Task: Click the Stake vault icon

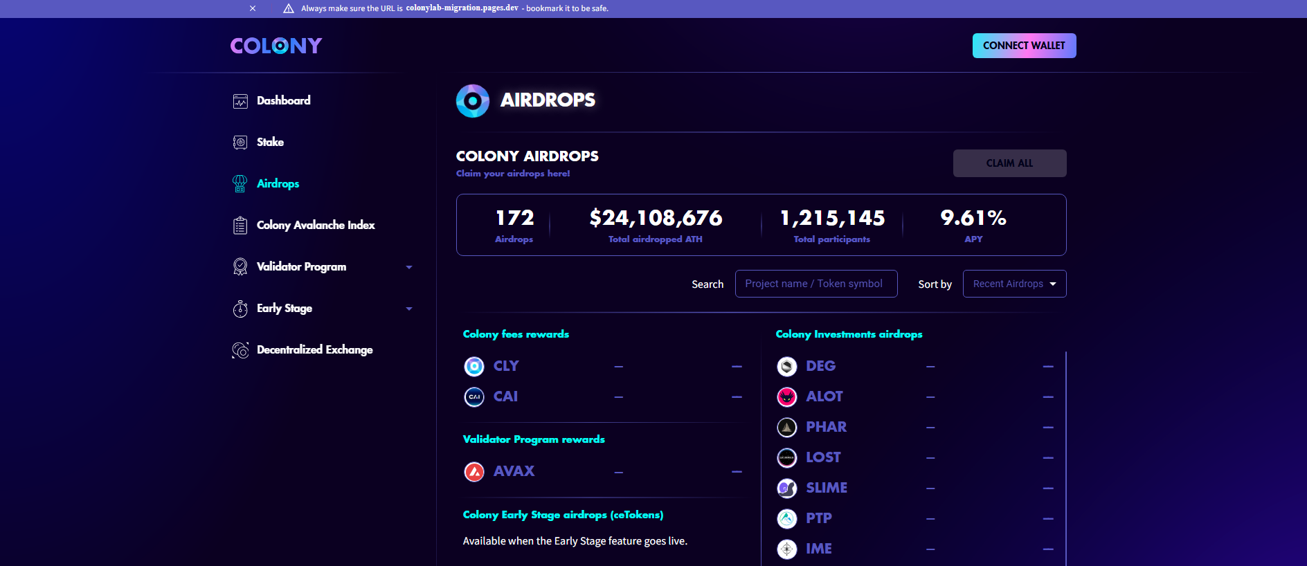Action: pos(240,143)
